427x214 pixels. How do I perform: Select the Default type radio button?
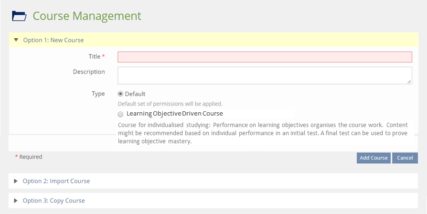coord(120,94)
